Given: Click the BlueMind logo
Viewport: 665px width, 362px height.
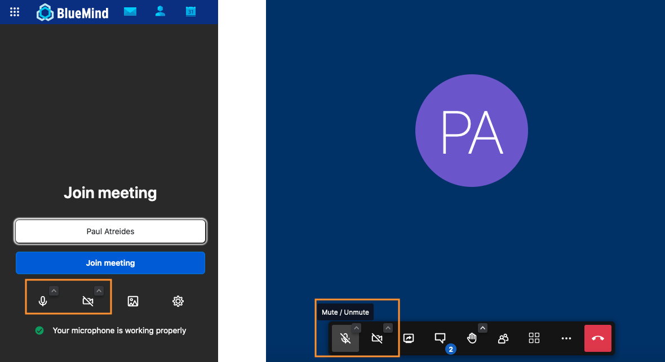Looking at the screenshot, I should click(x=73, y=12).
